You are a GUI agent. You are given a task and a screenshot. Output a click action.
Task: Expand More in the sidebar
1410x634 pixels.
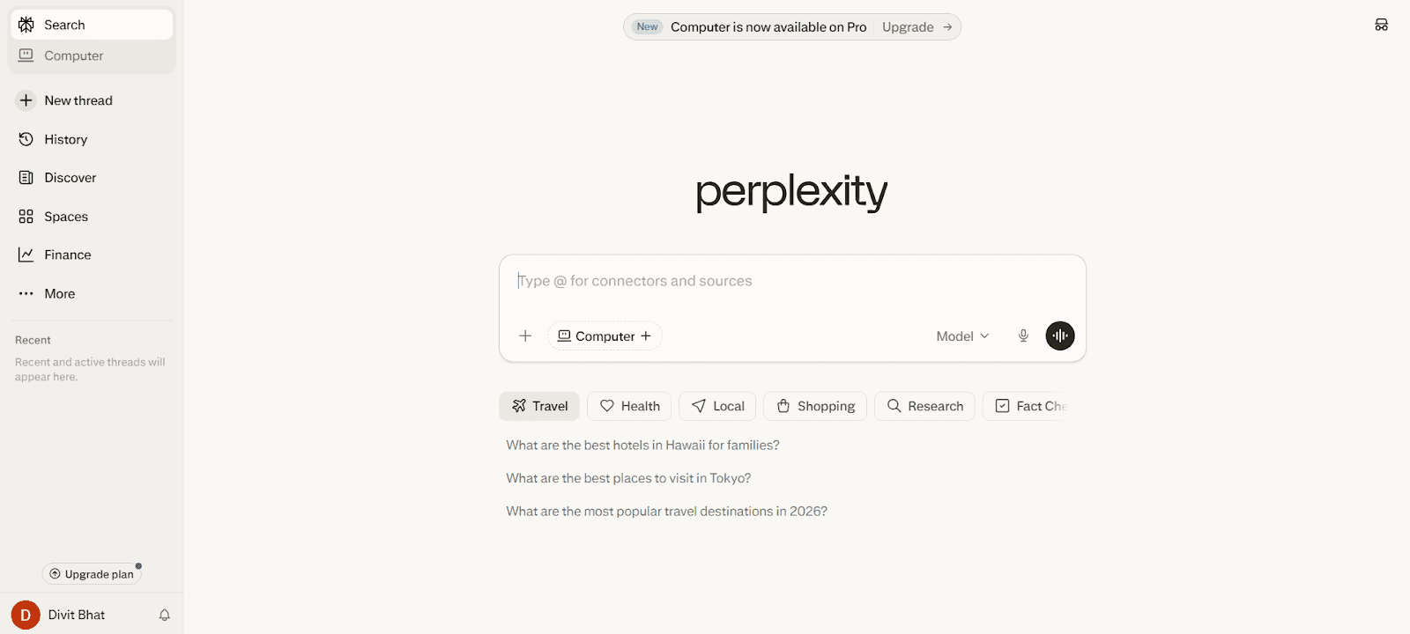point(58,293)
